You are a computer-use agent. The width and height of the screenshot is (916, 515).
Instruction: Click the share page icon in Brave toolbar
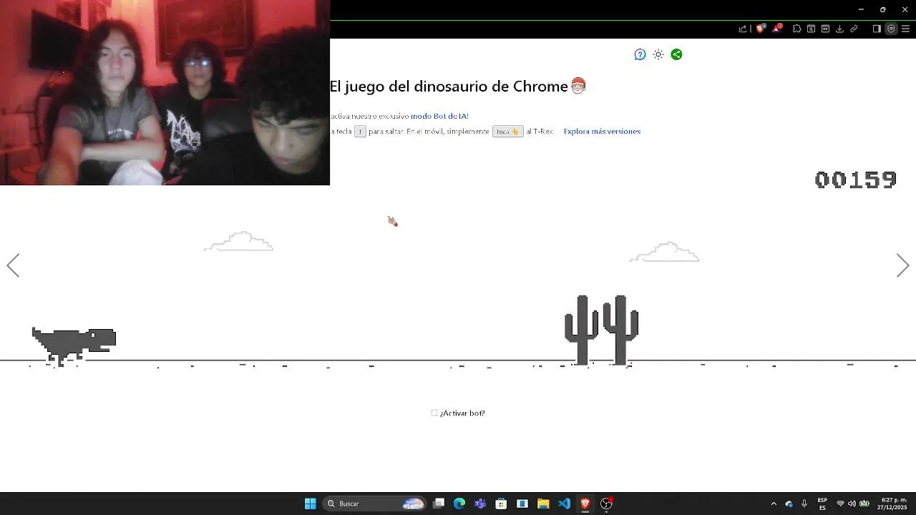(x=743, y=29)
